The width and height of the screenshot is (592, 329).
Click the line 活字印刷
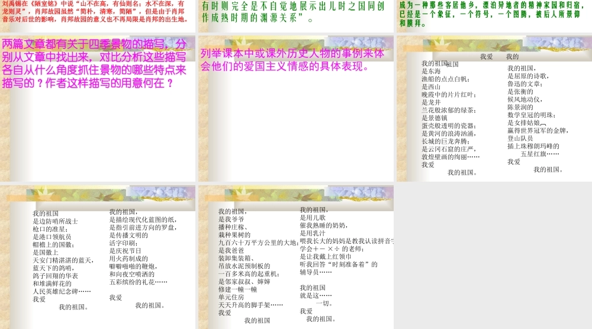coord(124,243)
